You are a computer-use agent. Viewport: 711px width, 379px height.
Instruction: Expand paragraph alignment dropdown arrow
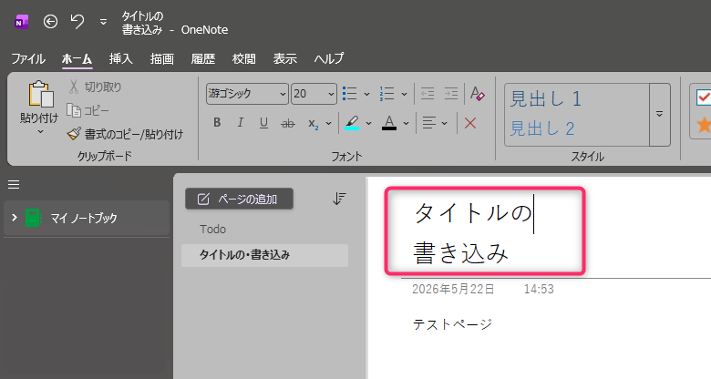(x=445, y=123)
